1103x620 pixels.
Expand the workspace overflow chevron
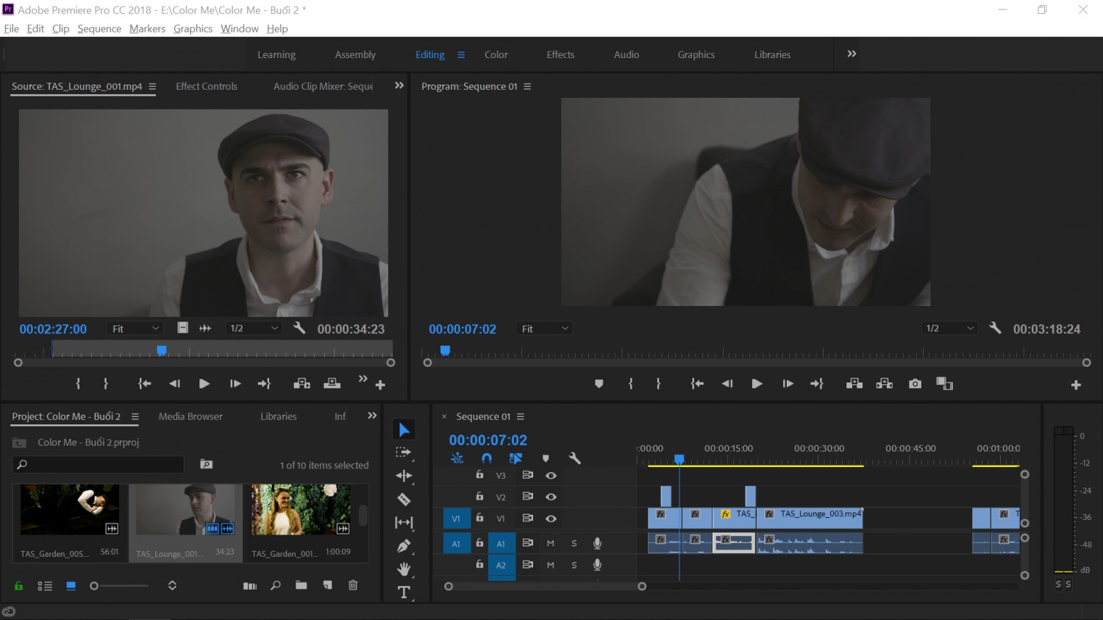pos(852,54)
